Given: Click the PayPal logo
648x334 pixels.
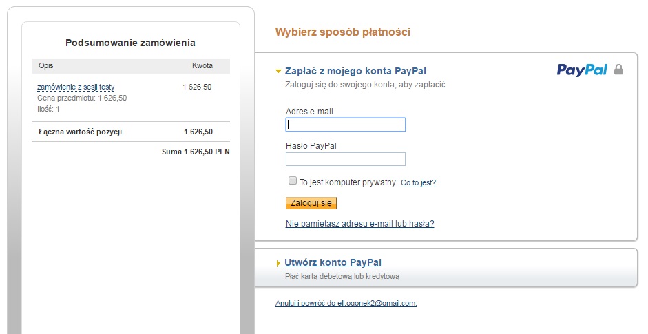Looking at the screenshot, I should tap(581, 70).
